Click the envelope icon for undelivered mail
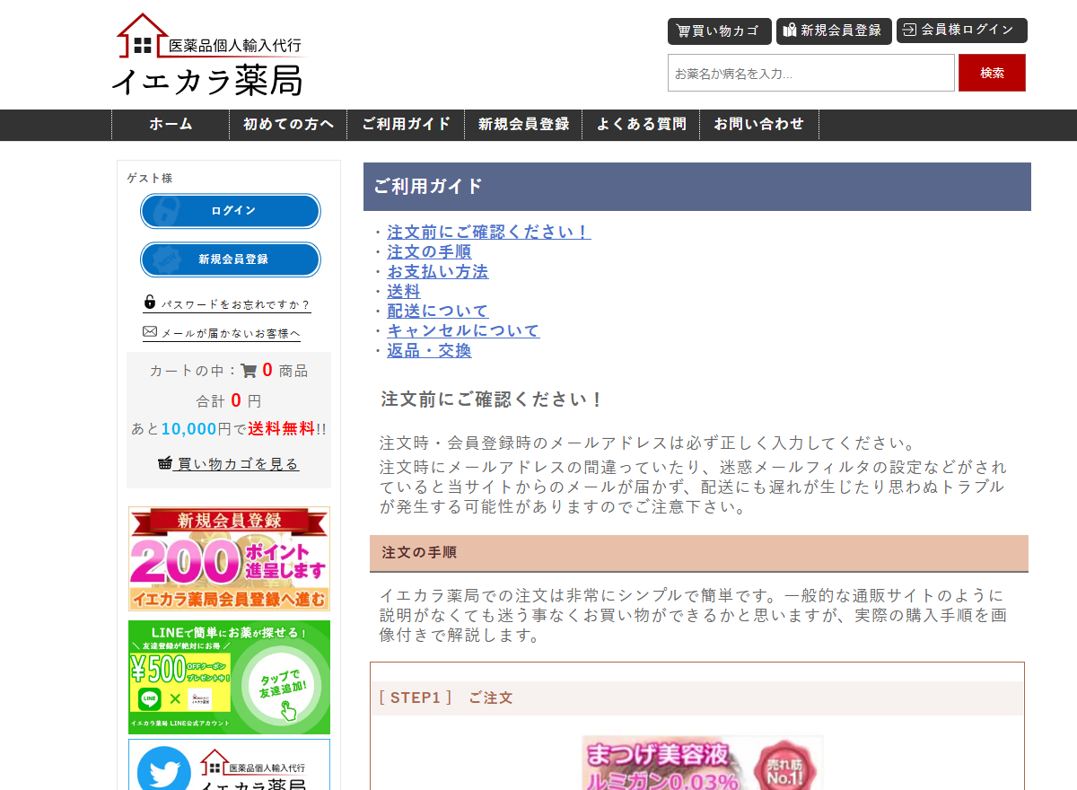 click(x=150, y=332)
